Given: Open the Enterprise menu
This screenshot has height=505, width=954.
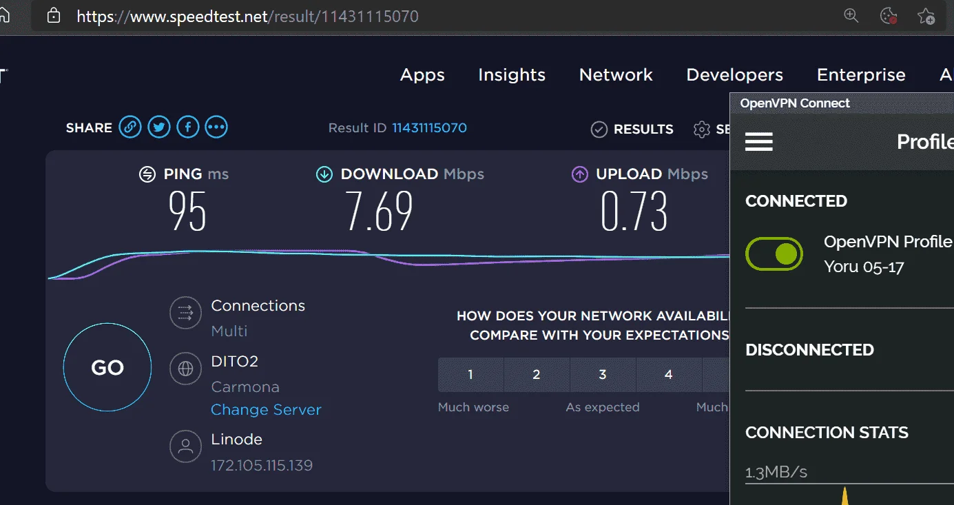Looking at the screenshot, I should tap(861, 74).
